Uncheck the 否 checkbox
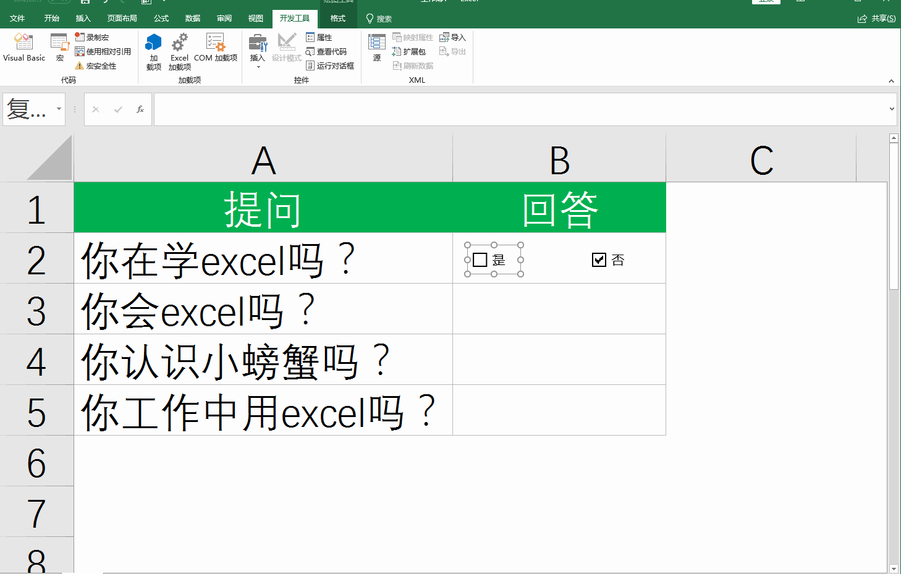This screenshot has height=574, width=901. pos(599,260)
